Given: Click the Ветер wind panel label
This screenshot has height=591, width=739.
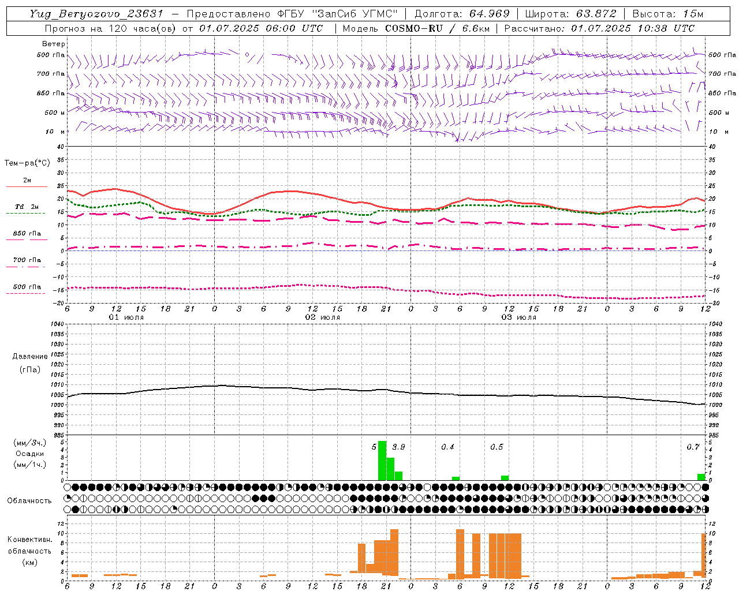Looking at the screenshot, I should [x=54, y=44].
